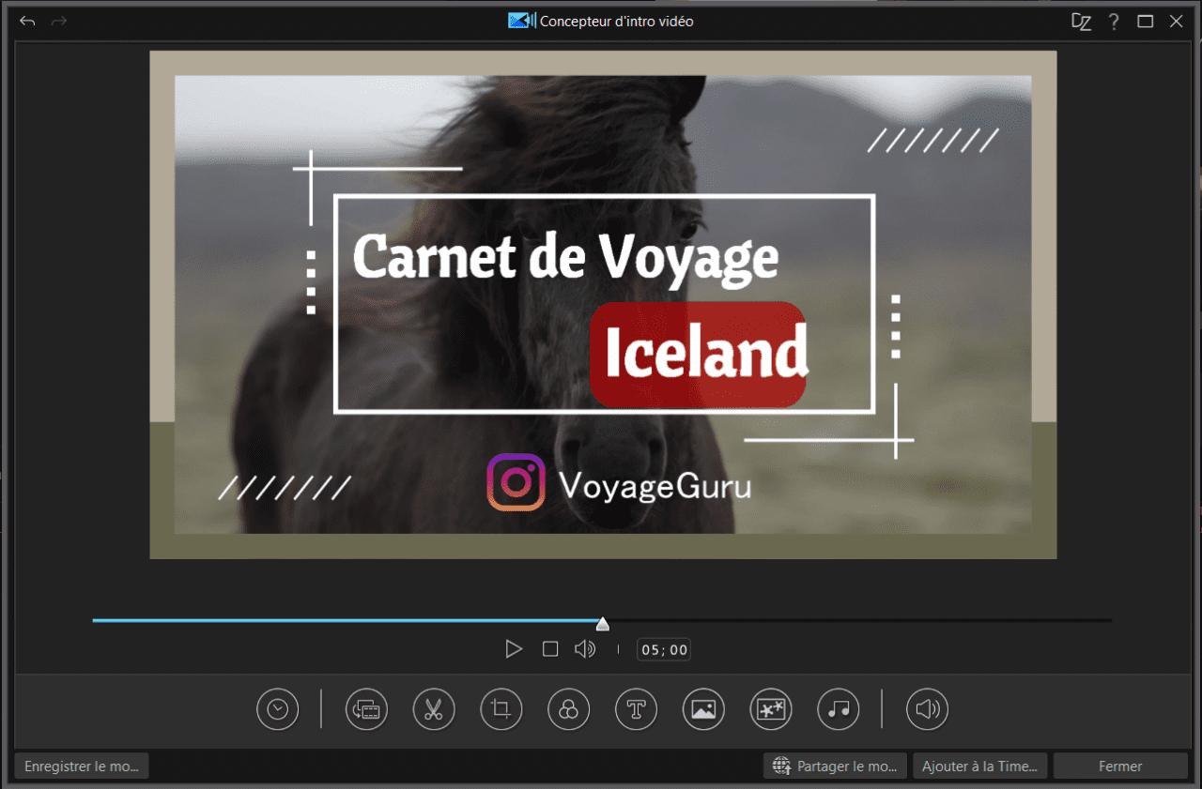
Task: Click the PowerDirector app icon in the title bar
Action: tap(521, 21)
